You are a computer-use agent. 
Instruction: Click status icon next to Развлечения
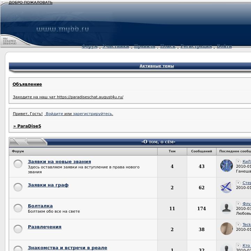[18, 229]
